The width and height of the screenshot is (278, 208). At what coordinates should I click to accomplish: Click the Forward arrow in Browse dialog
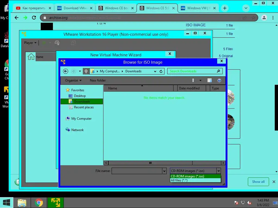pyautogui.click(x=74, y=71)
